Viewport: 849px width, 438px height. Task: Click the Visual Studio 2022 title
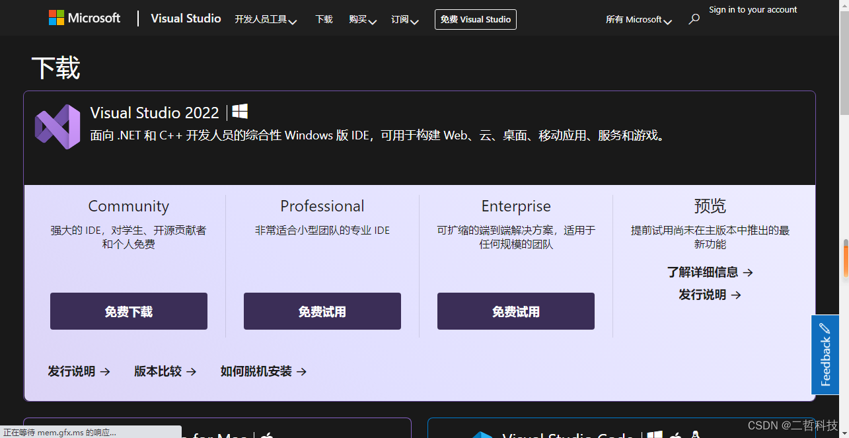[x=155, y=112]
